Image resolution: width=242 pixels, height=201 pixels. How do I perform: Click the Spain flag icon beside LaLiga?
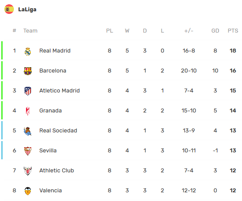9,9
